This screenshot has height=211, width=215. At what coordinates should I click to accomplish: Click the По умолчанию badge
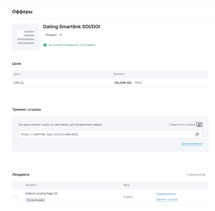[x=35, y=200]
